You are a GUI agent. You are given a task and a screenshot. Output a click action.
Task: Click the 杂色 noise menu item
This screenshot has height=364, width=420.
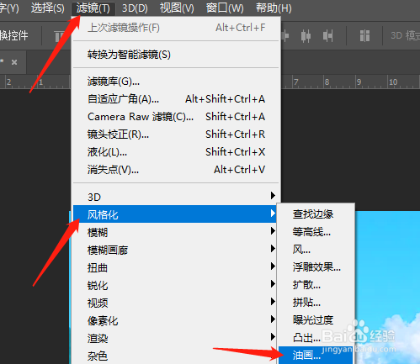coord(176,356)
